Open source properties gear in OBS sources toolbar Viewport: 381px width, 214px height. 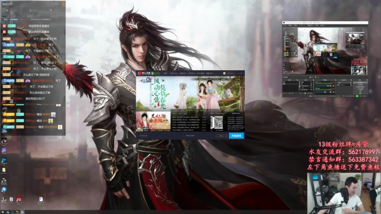point(305,93)
